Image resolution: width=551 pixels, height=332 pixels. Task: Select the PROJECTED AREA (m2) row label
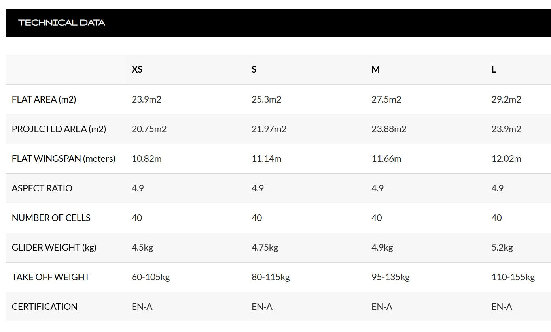coord(59,129)
